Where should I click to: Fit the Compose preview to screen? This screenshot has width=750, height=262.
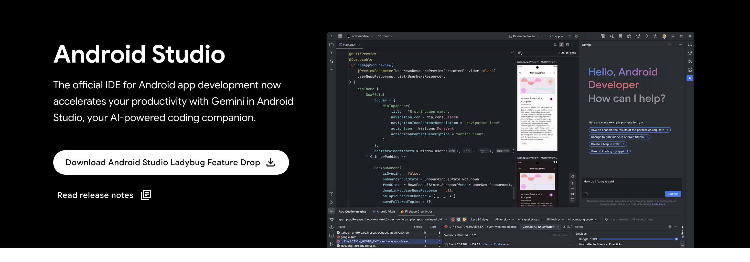click(572, 200)
